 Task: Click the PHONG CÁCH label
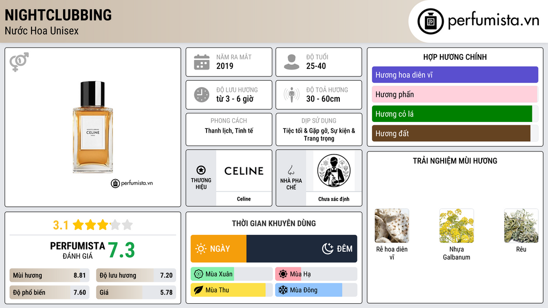229,120
